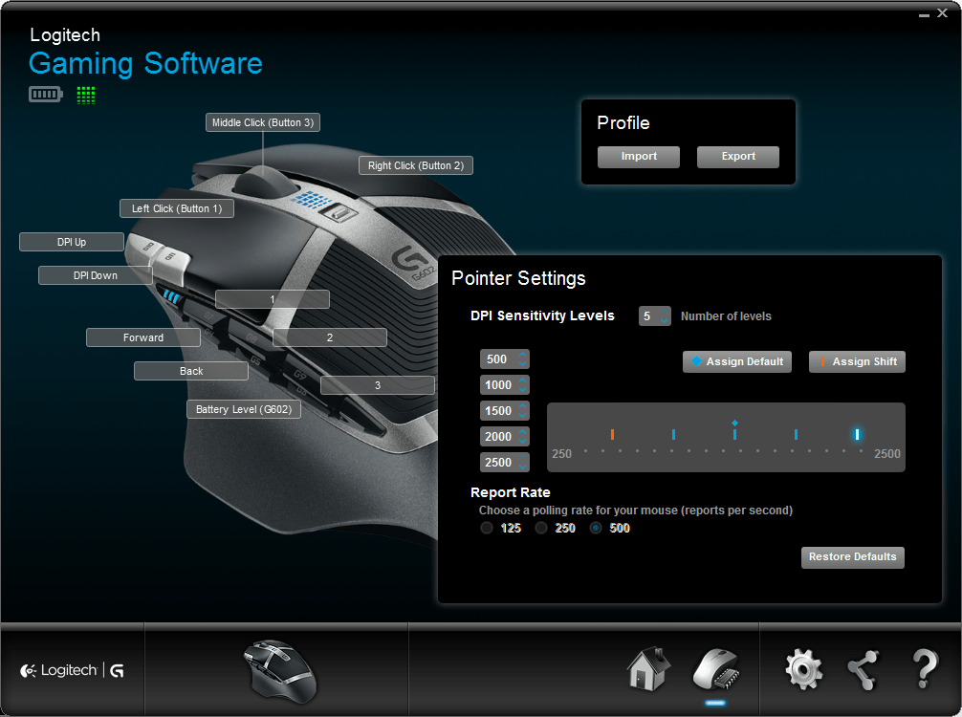The image size is (962, 717).
Task: Click the Middle Click (Button 3) label
Action: pyautogui.click(x=263, y=122)
